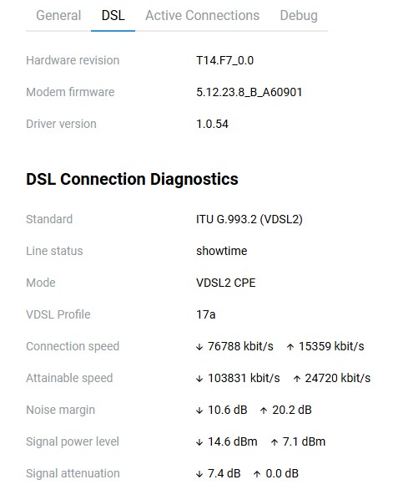Click the down arrow beside 10.6 dB
Image resolution: width=393 pixels, height=500 pixels.
[199, 411]
